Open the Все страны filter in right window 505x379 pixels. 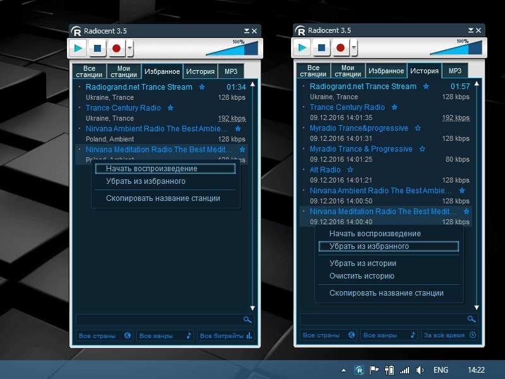pyautogui.click(x=328, y=335)
